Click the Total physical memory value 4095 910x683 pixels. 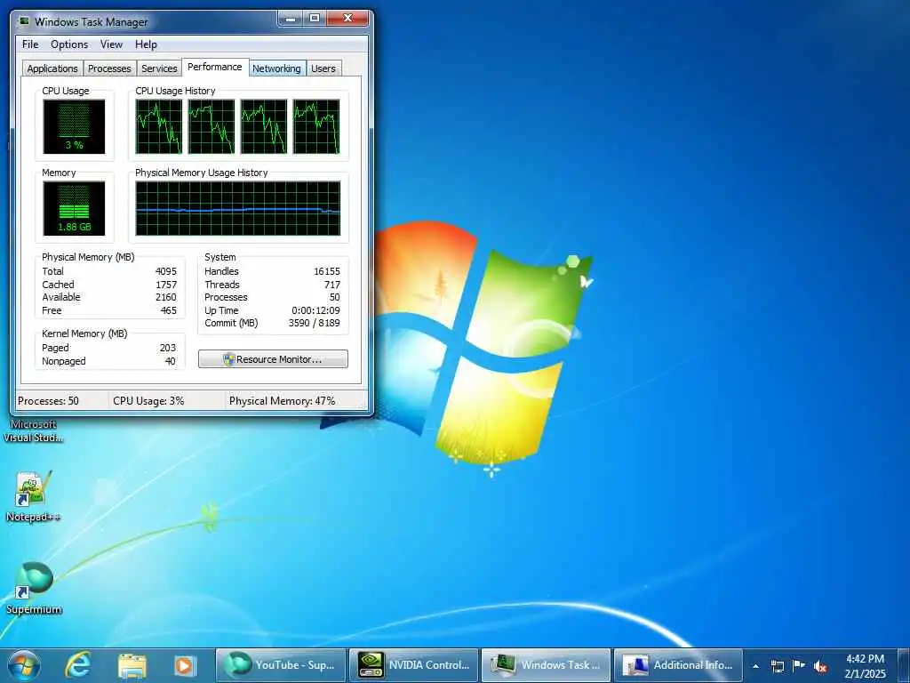coord(166,271)
